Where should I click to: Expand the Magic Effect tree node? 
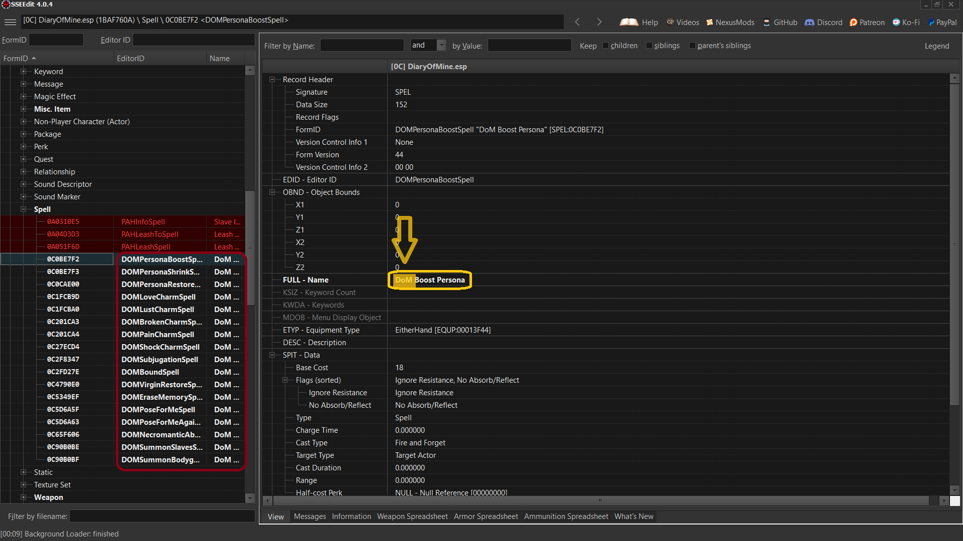pos(23,97)
